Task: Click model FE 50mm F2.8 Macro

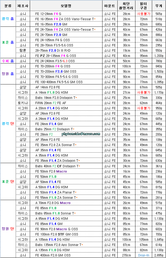Action: 51,172
